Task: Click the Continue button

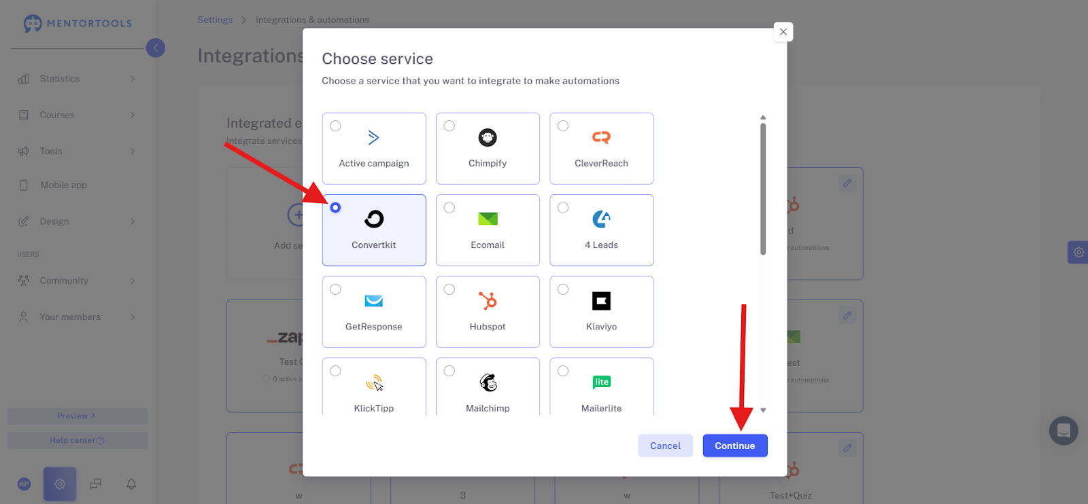Action: pos(735,446)
